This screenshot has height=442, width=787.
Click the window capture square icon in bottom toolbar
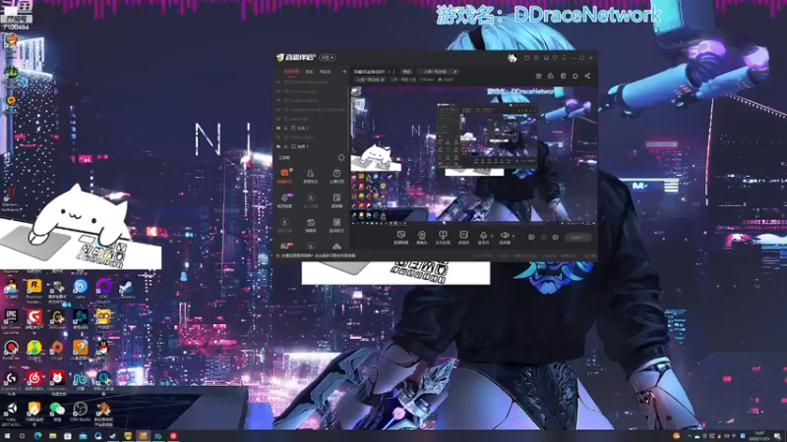click(463, 237)
